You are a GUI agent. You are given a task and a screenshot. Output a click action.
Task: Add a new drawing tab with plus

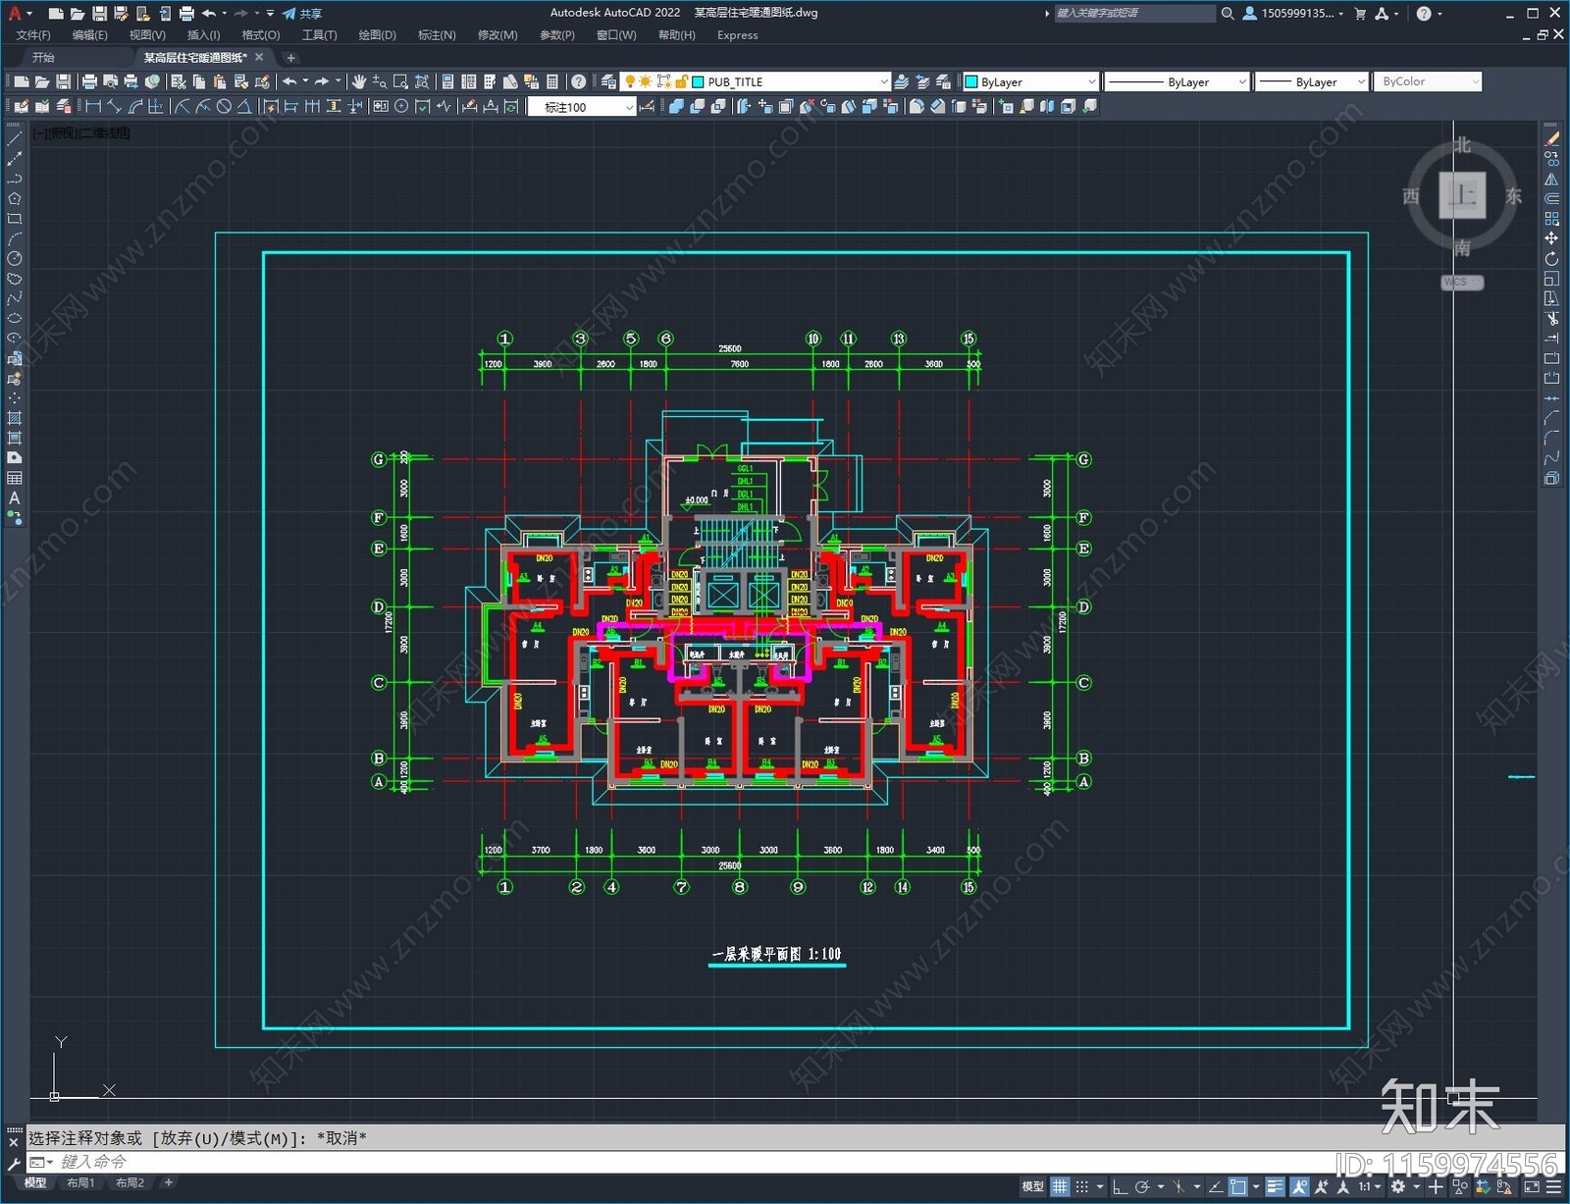click(290, 58)
